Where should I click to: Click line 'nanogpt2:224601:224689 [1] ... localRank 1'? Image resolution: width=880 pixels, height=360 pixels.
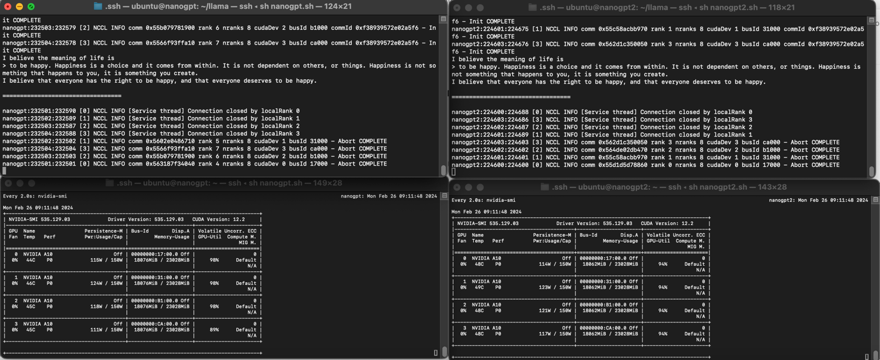tap(602, 135)
